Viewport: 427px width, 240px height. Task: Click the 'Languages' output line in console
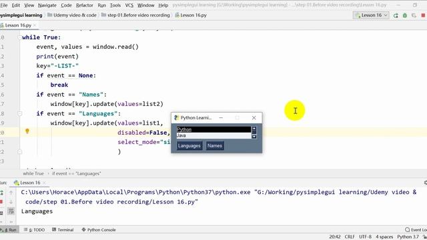(x=37, y=211)
